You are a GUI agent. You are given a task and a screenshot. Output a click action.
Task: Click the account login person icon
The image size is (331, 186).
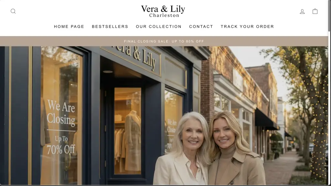302,11
